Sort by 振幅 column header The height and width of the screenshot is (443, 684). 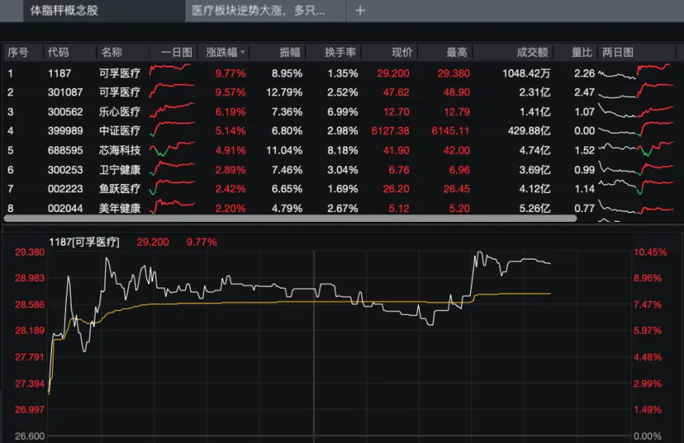click(290, 53)
